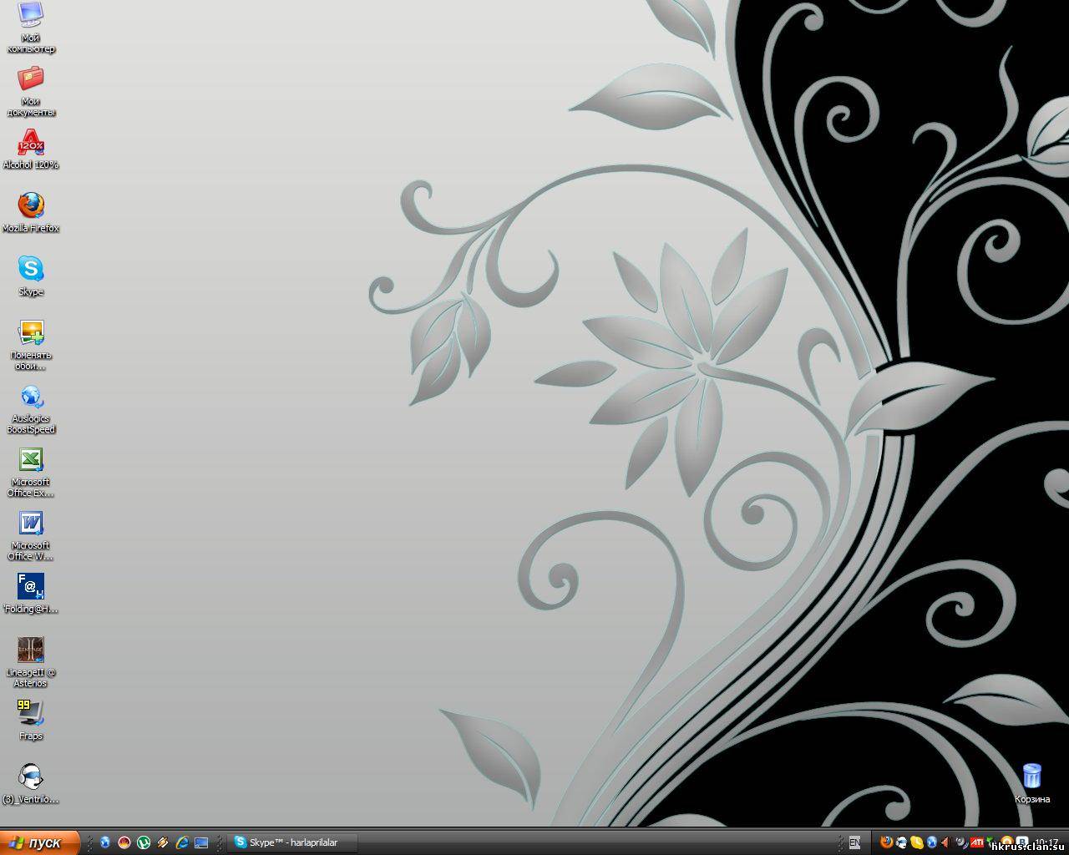
Task: Open the EN language indicator
Action: click(x=854, y=842)
